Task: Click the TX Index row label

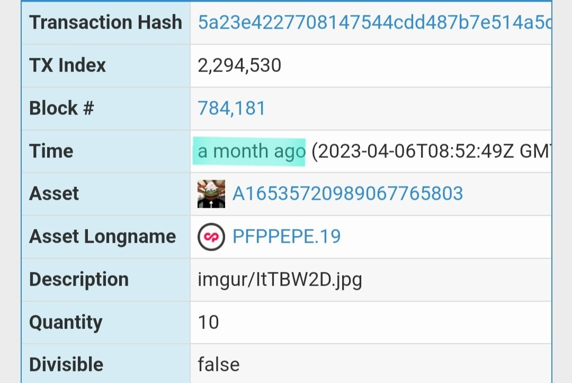Action: (67, 66)
